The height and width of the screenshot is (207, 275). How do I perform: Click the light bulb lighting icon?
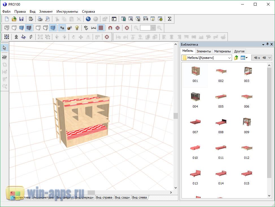point(77,28)
